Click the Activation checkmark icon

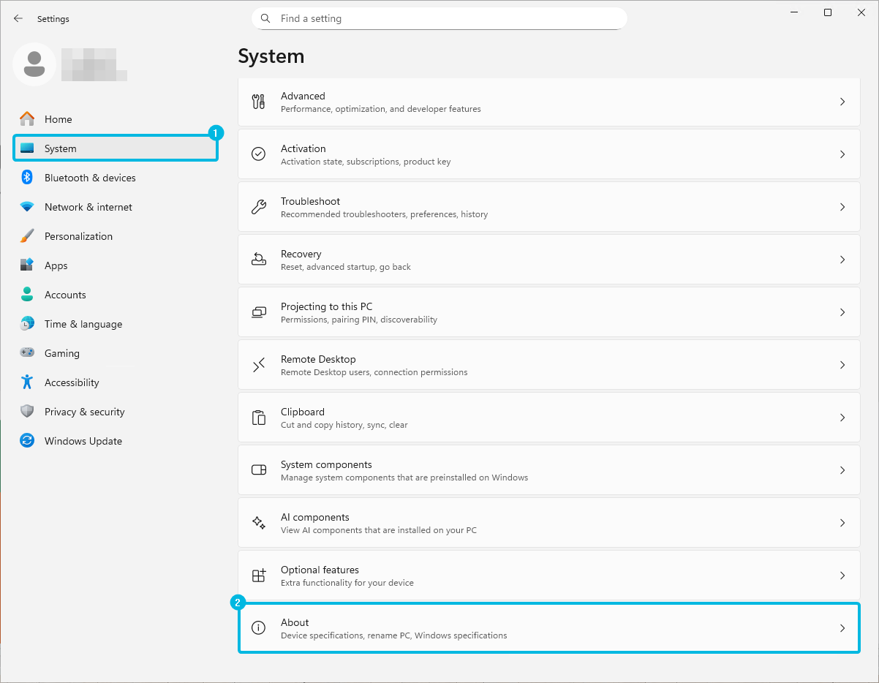pyautogui.click(x=258, y=154)
